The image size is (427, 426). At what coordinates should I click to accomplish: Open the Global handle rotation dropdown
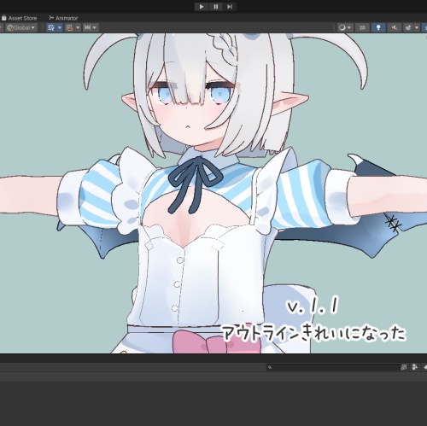click(x=21, y=27)
